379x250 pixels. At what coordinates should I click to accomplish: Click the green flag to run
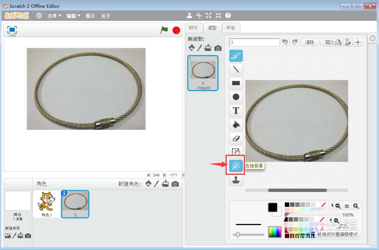point(164,30)
